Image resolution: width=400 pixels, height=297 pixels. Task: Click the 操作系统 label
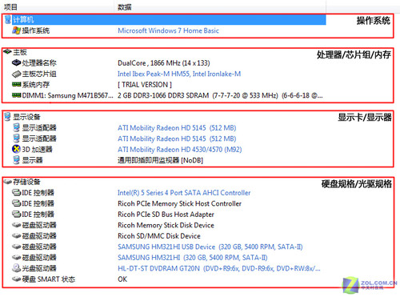click(x=36, y=30)
